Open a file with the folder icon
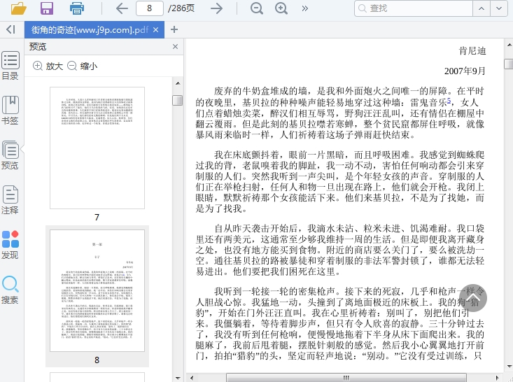 click(x=19, y=8)
